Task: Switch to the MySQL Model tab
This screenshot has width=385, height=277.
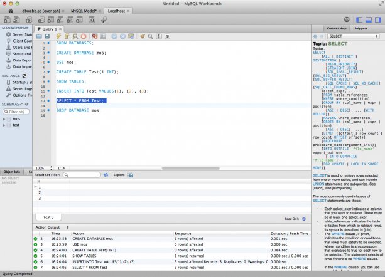Action: 84,11
